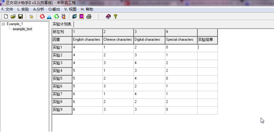Screen dimensions: 274x137
Task: Select example_test in the project tree
Action: pos(22,29)
